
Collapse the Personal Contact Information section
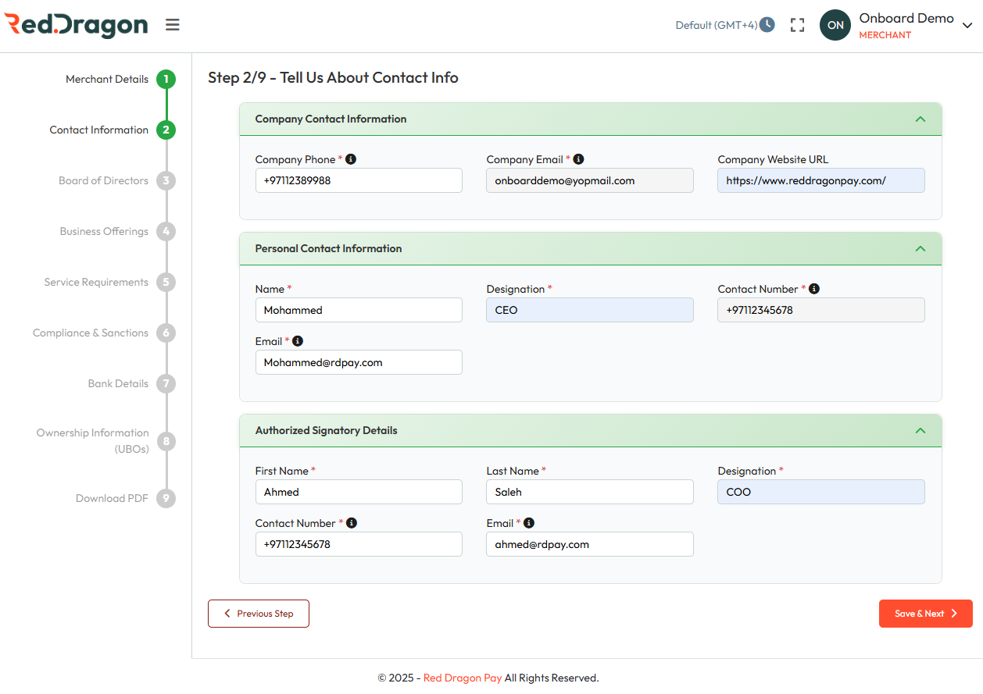tap(920, 249)
